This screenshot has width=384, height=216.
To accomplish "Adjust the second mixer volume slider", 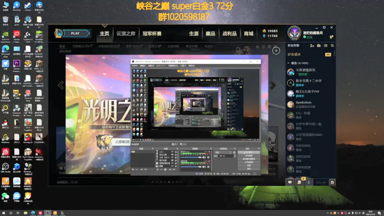I will (x=191, y=167).
